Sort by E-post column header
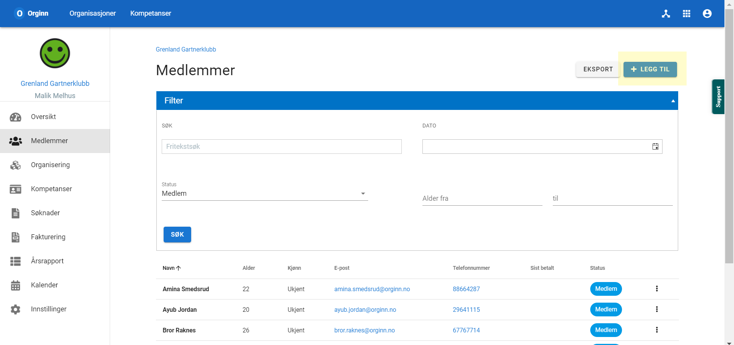 click(342, 268)
